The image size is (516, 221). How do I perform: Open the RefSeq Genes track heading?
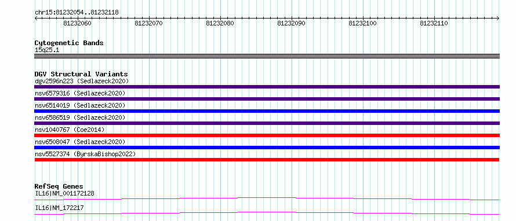[59, 186]
